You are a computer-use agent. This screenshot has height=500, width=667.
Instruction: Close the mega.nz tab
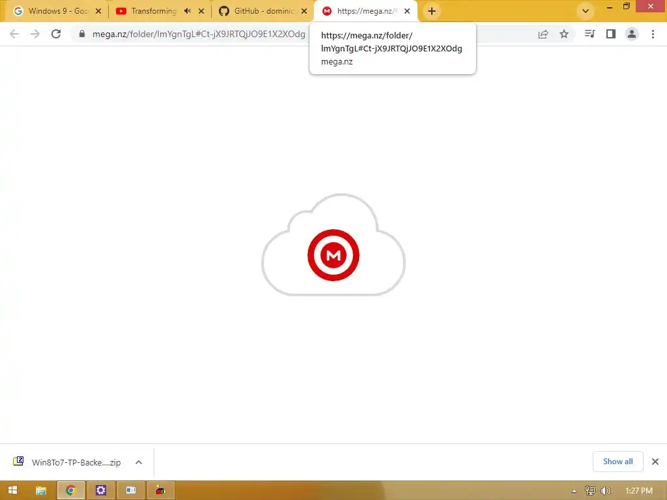coord(407,11)
